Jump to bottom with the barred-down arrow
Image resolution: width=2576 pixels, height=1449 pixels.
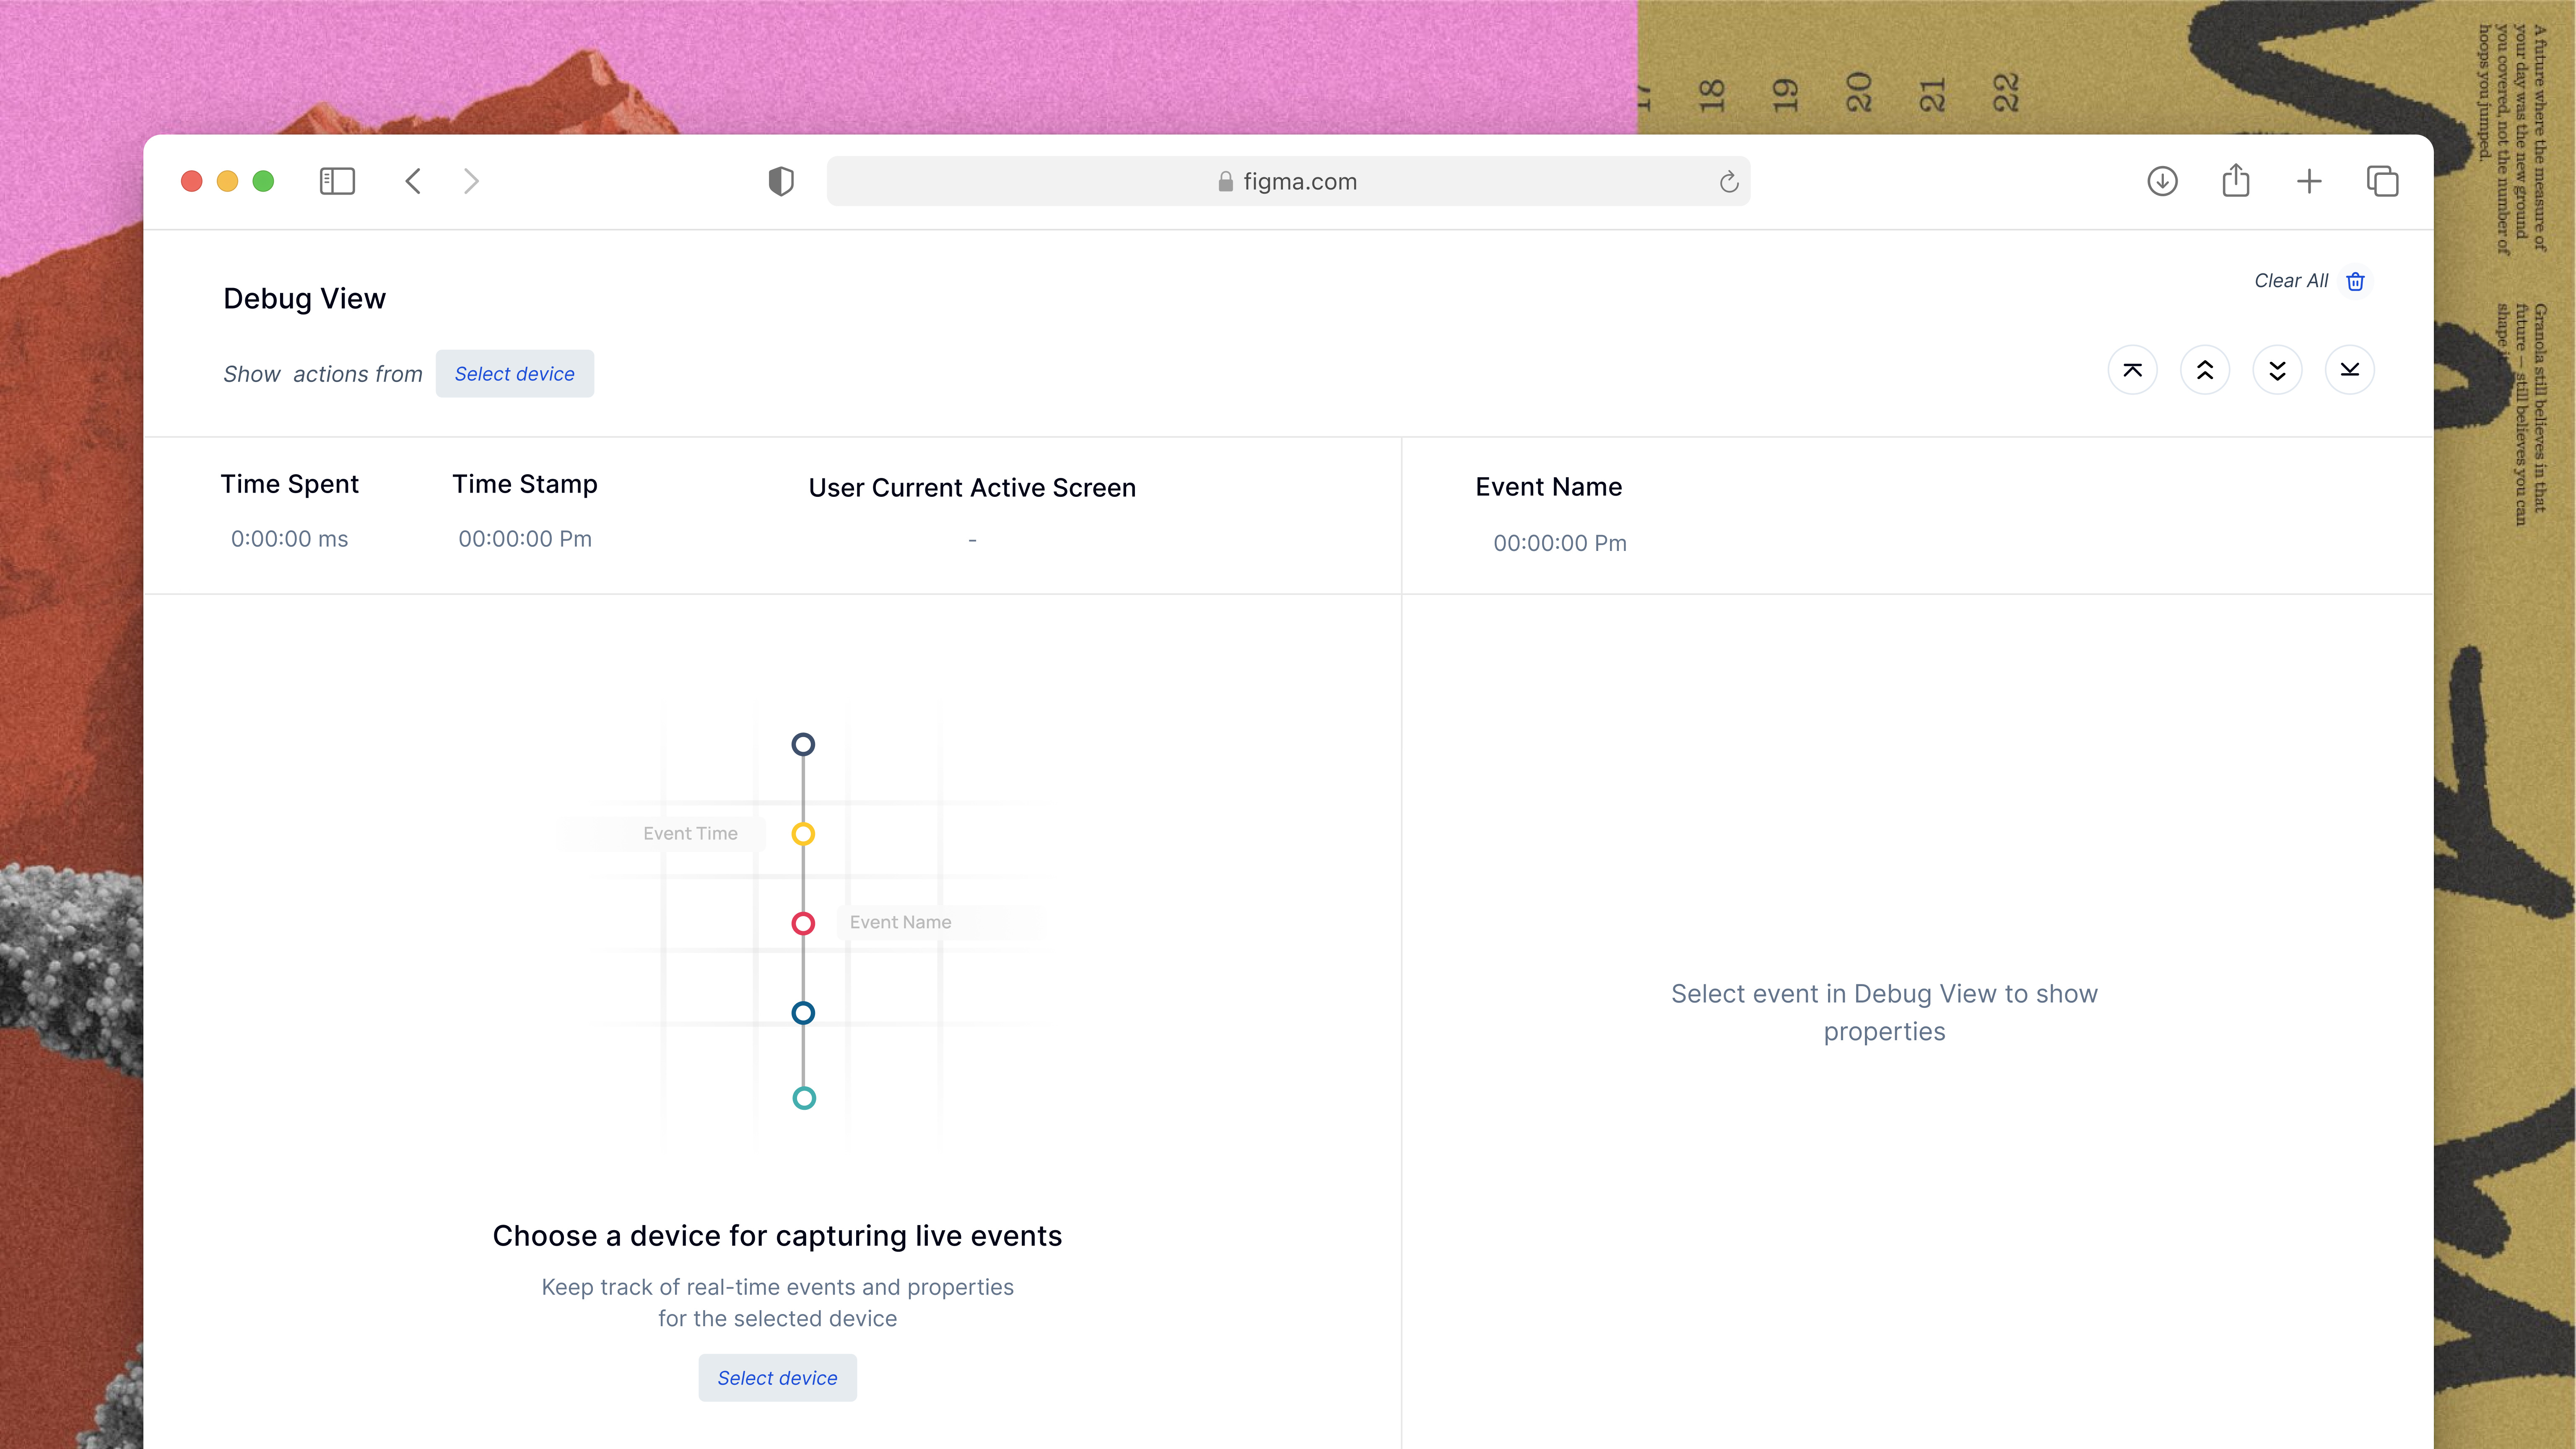[2349, 370]
